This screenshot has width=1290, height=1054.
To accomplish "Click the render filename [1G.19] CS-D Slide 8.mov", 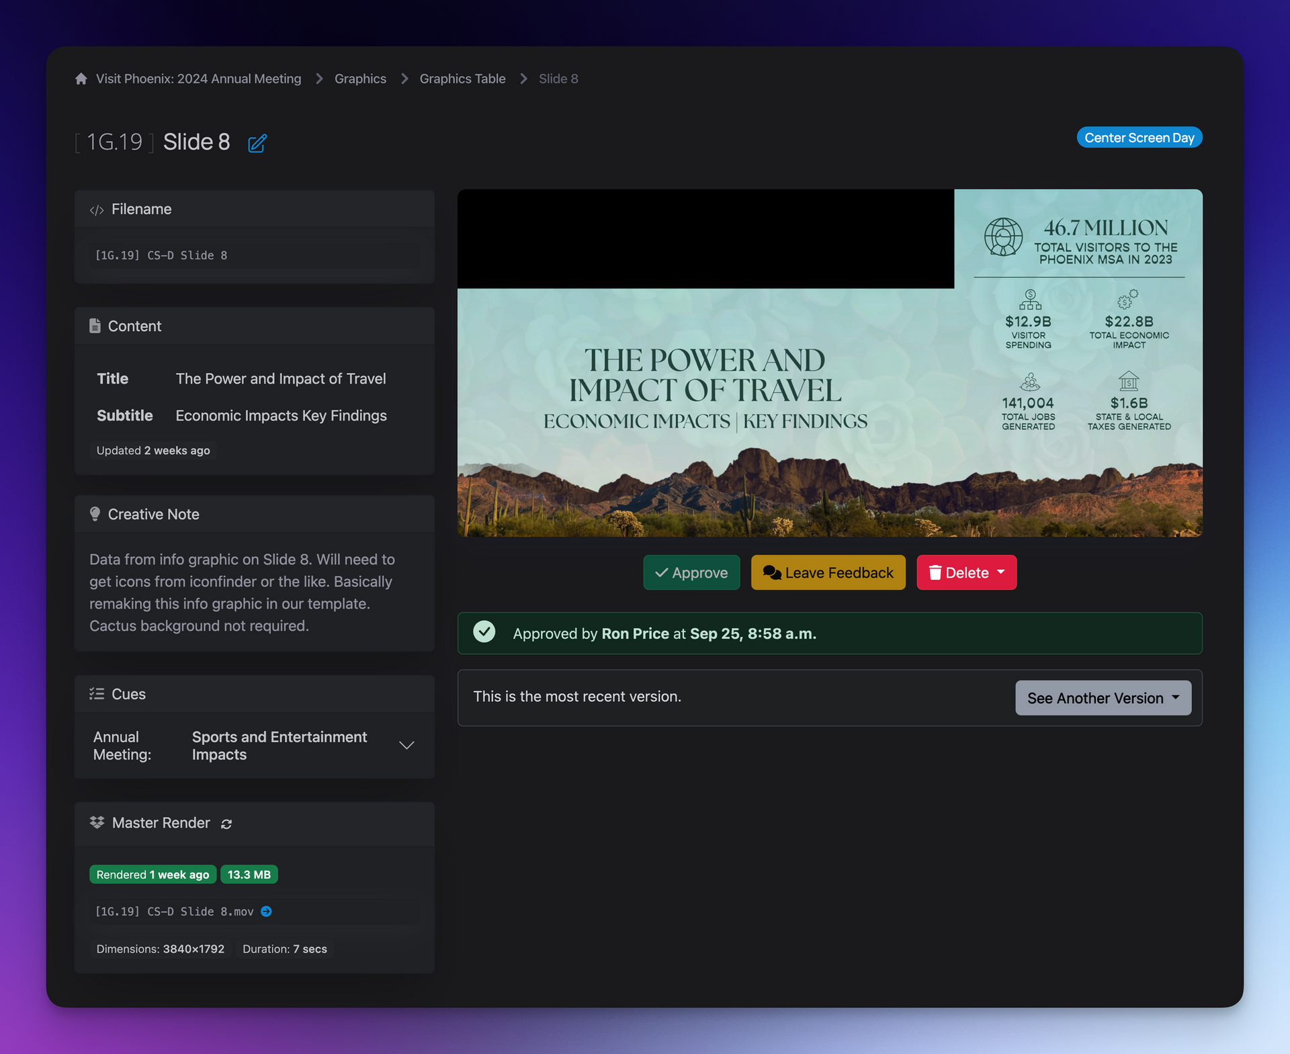I will point(174,912).
